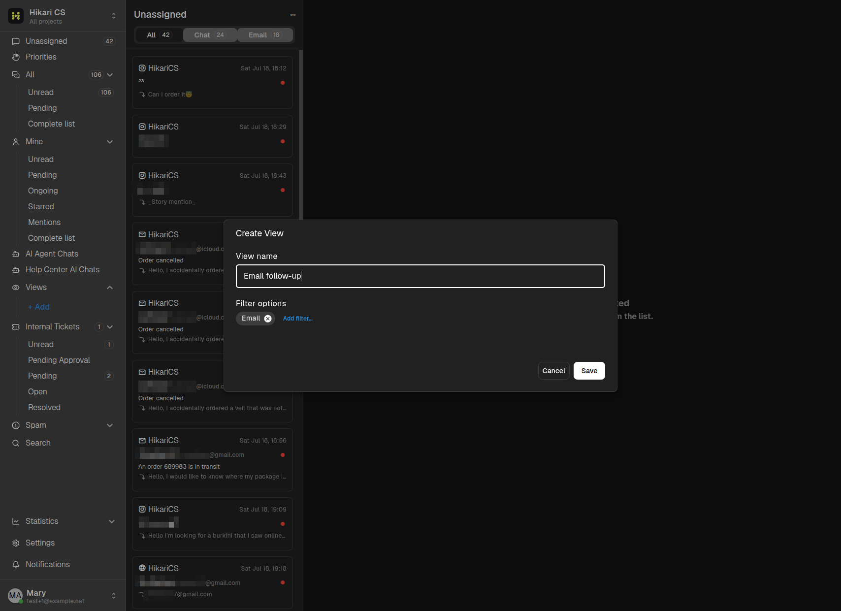This screenshot has height=611, width=841.
Task: Click the View name input field
Action: pyautogui.click(x=420, y=276)
